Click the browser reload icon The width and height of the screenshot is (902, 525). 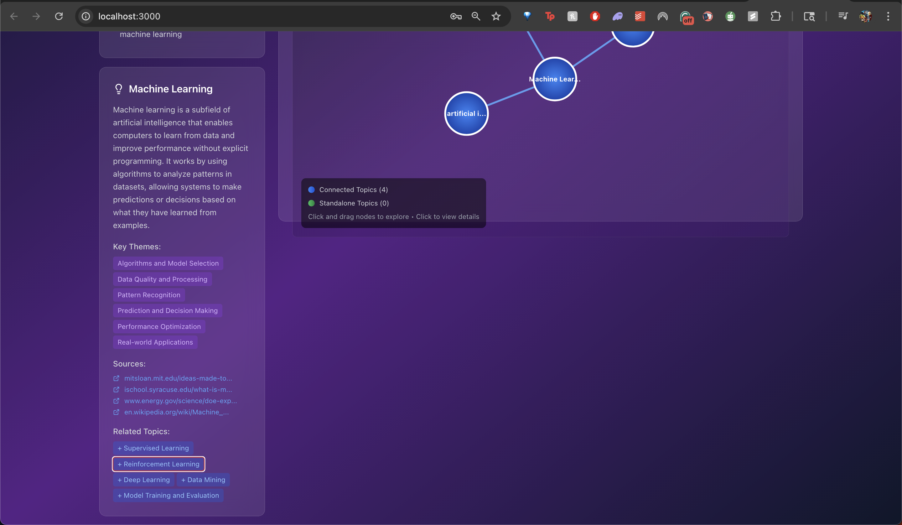(x=59, y=16)
